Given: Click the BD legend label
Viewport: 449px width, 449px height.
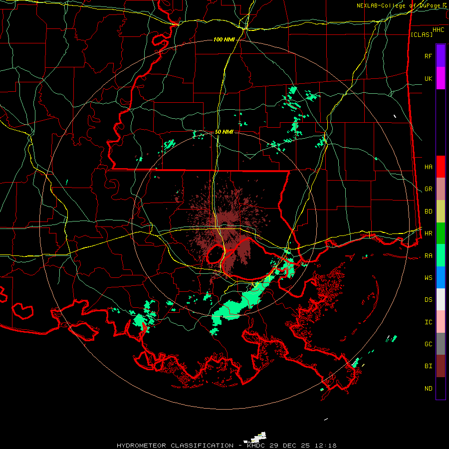Looking at the screenshot, I should [429, 212].
